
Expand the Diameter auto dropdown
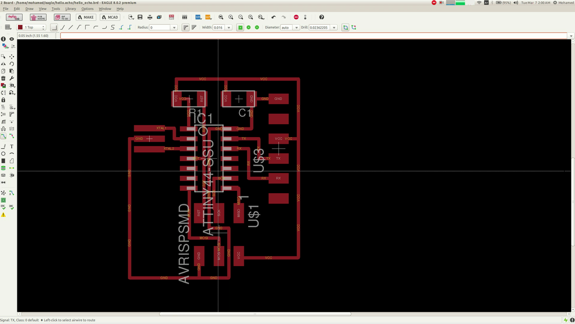296,28
